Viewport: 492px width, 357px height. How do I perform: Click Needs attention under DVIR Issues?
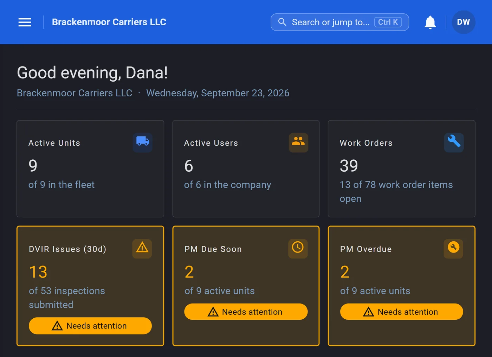click(x=90, y=326)
